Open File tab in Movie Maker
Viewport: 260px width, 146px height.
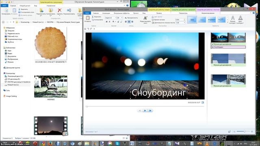coord(87,13)
